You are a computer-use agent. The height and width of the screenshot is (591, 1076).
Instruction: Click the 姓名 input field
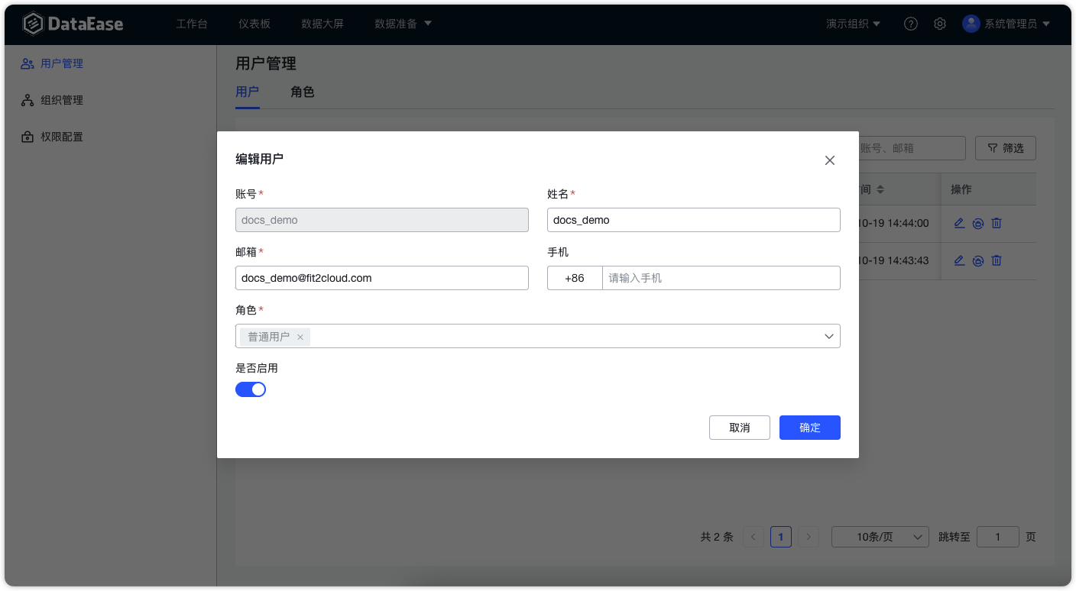point(694,220)
